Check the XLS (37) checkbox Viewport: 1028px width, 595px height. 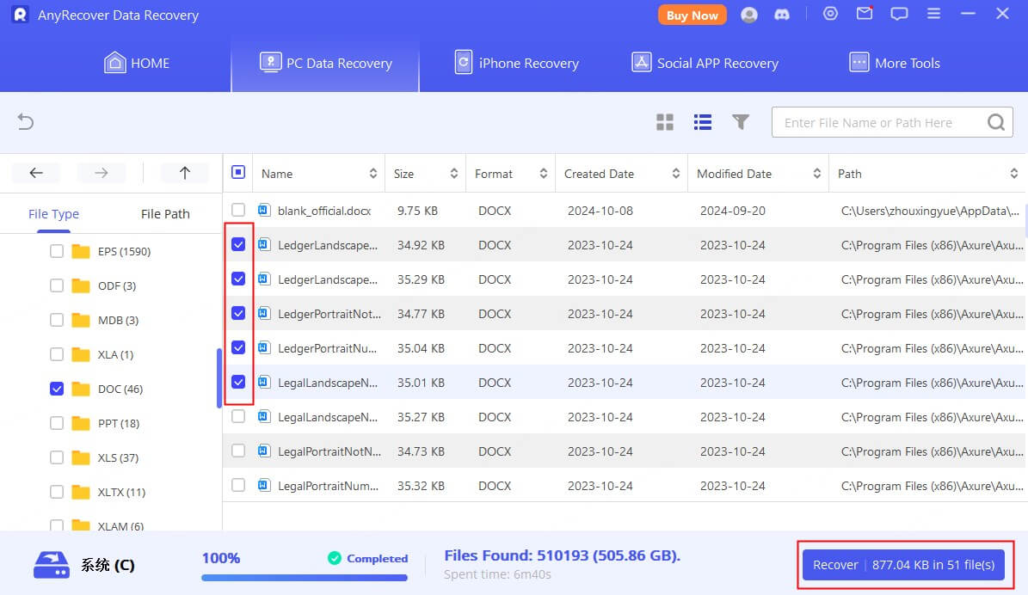[56, 457]
